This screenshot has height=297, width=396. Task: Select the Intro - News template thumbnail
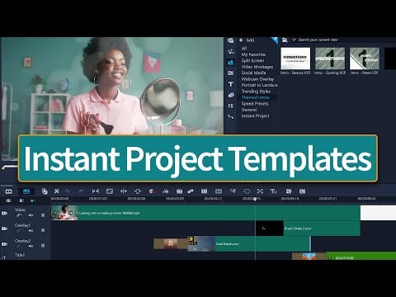[x=365, y=59]
